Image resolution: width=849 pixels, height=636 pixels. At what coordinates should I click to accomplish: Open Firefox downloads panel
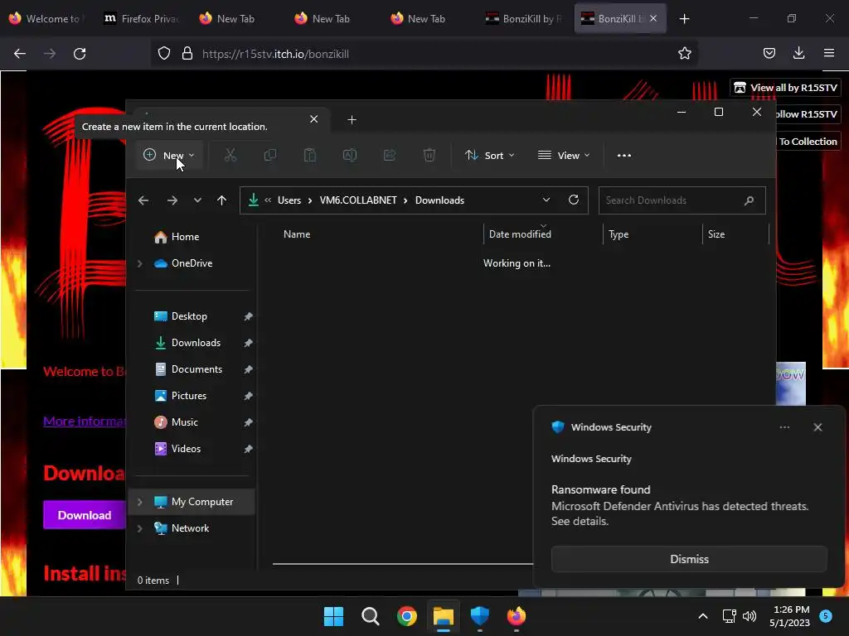pos(798,53)
